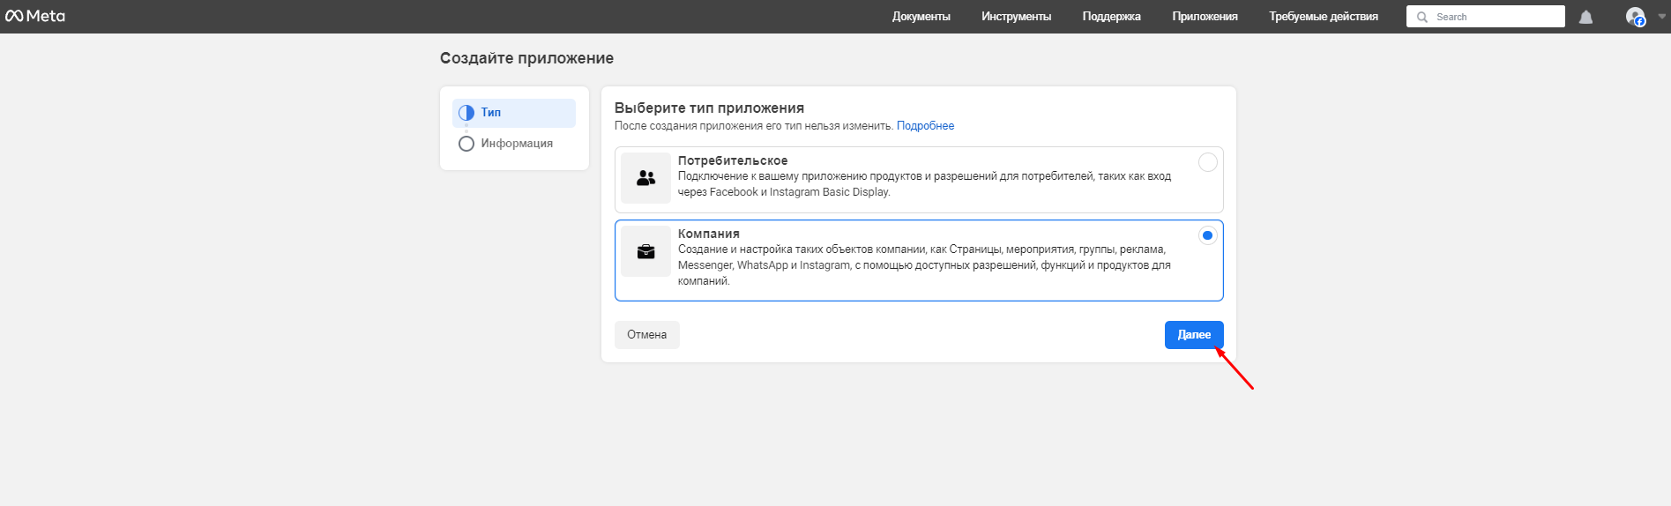This screenshot has height=506, width=1671.
Task: Open the Документы menu
Action: (921, 17)
